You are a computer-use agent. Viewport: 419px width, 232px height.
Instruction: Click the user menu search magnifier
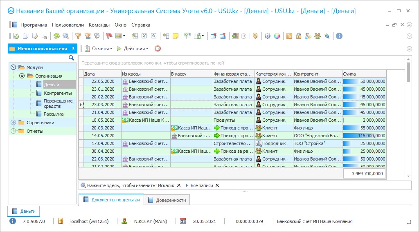click(x=71, y=58)
